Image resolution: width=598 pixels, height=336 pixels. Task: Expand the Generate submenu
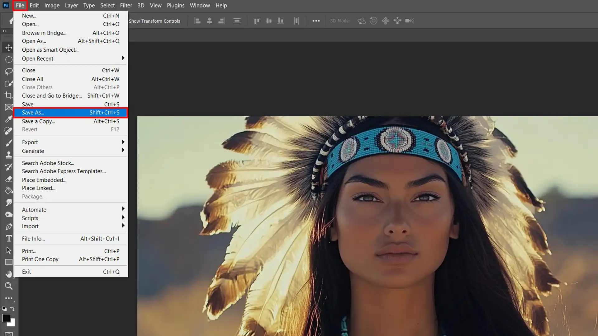(x=70, y=151)
